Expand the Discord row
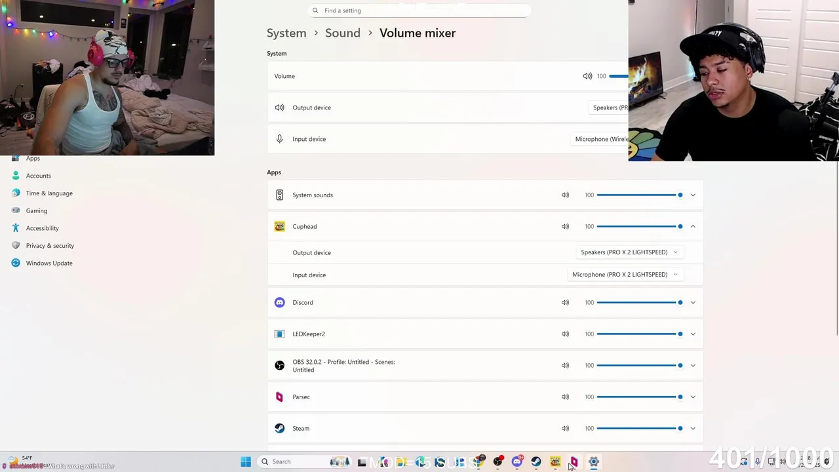Screen dimensions: 839x472 (693, 302)
